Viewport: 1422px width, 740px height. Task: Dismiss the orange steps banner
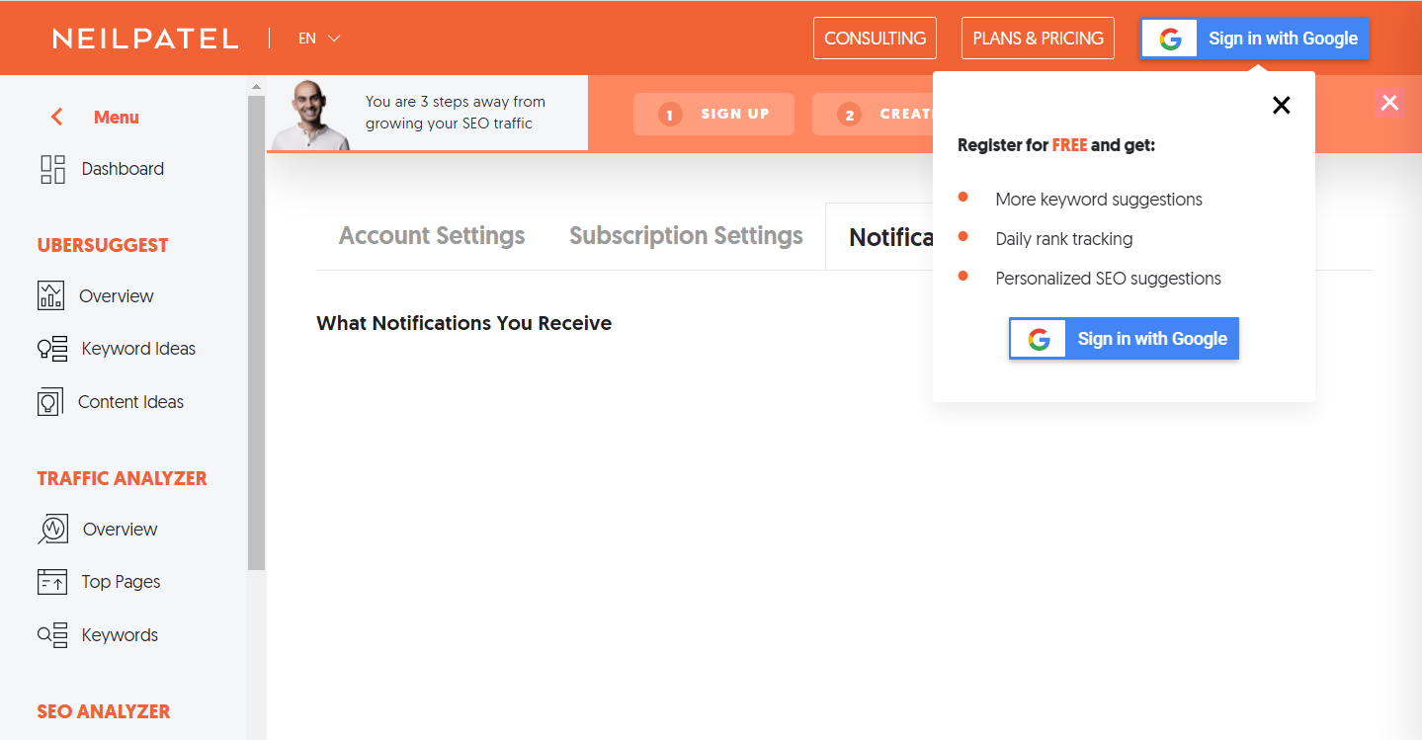(x=1389, y=103)
